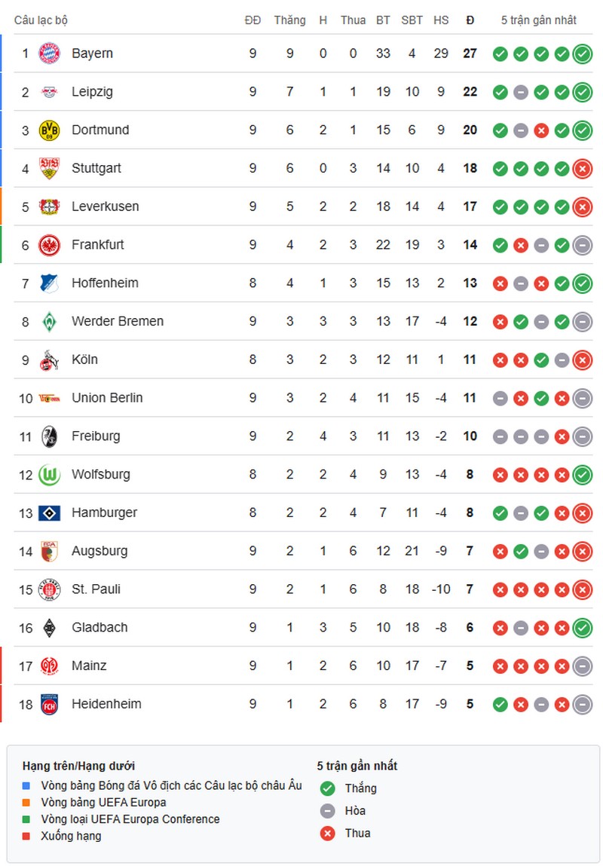This screenshot has width=603, height=866.
Task: Select the Dortmund club badge
Action: coord(48,130)
